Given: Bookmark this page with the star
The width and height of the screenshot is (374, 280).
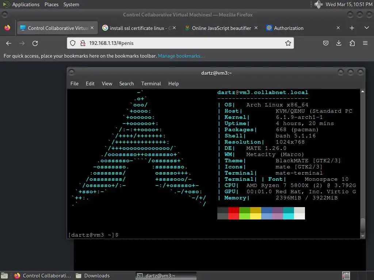Looking at the screenshot, I should [x=288, y=43].
